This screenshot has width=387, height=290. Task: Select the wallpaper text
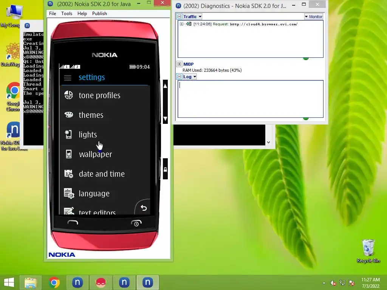point(96,154)
